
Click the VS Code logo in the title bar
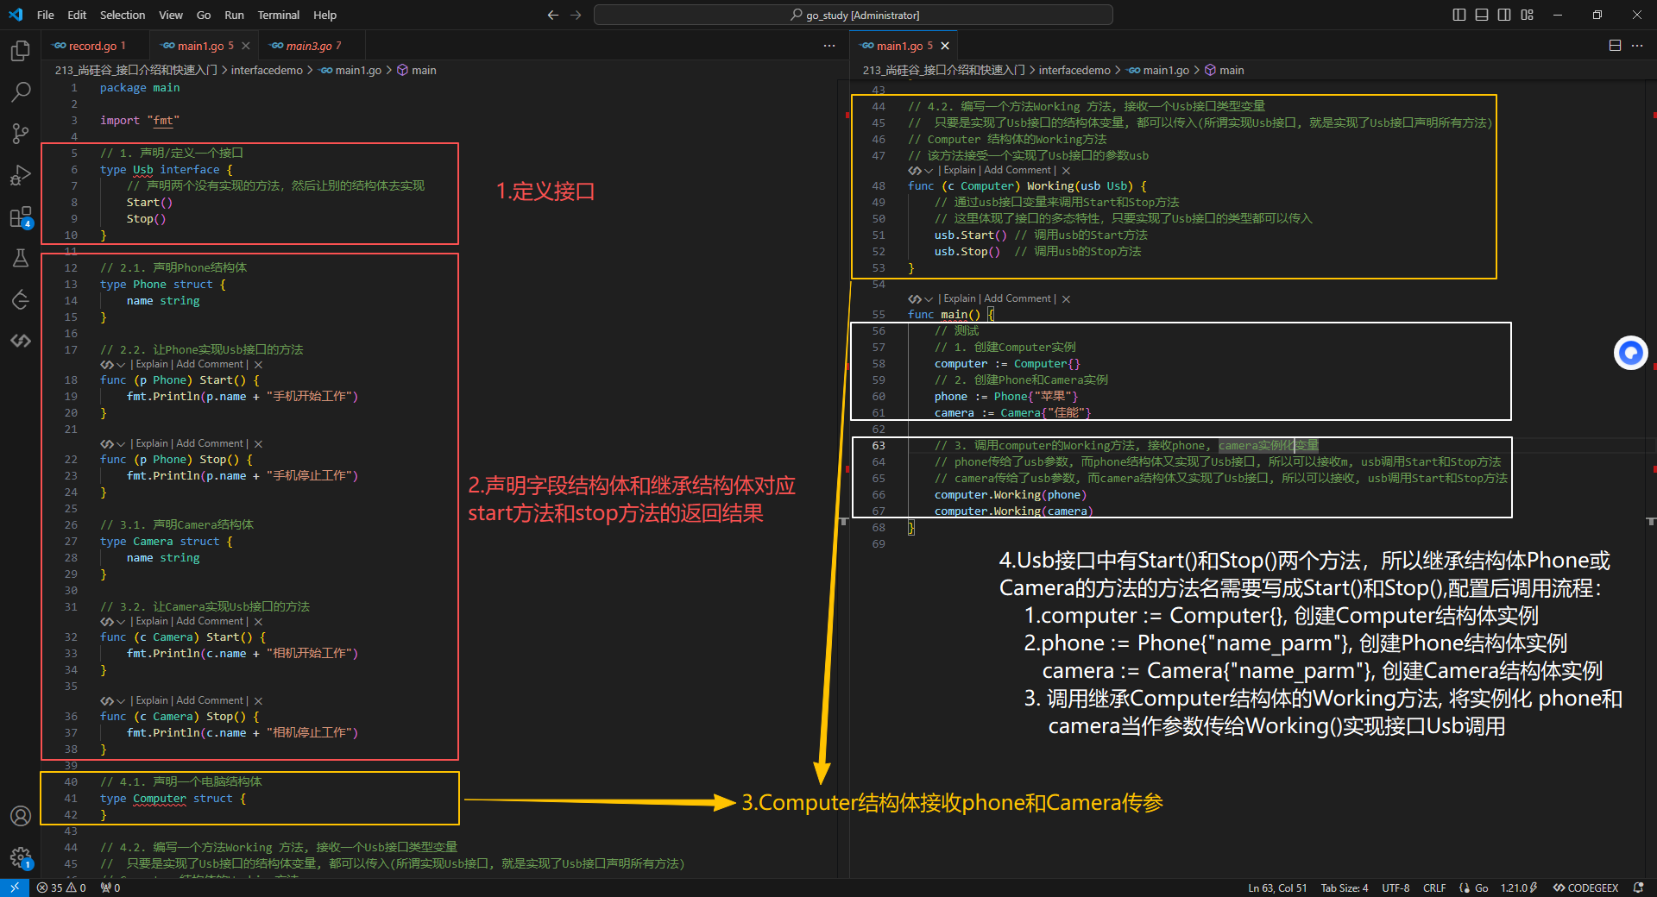point(16,15)
